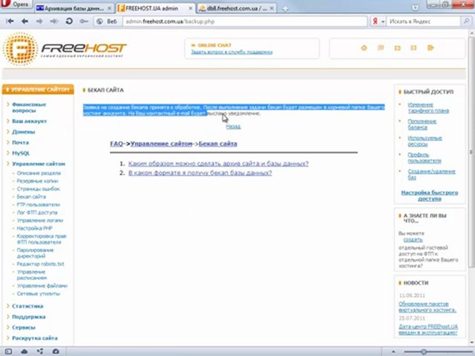Open Резервные копии in sidebar
Screen dimensions: 475x356
37,181
